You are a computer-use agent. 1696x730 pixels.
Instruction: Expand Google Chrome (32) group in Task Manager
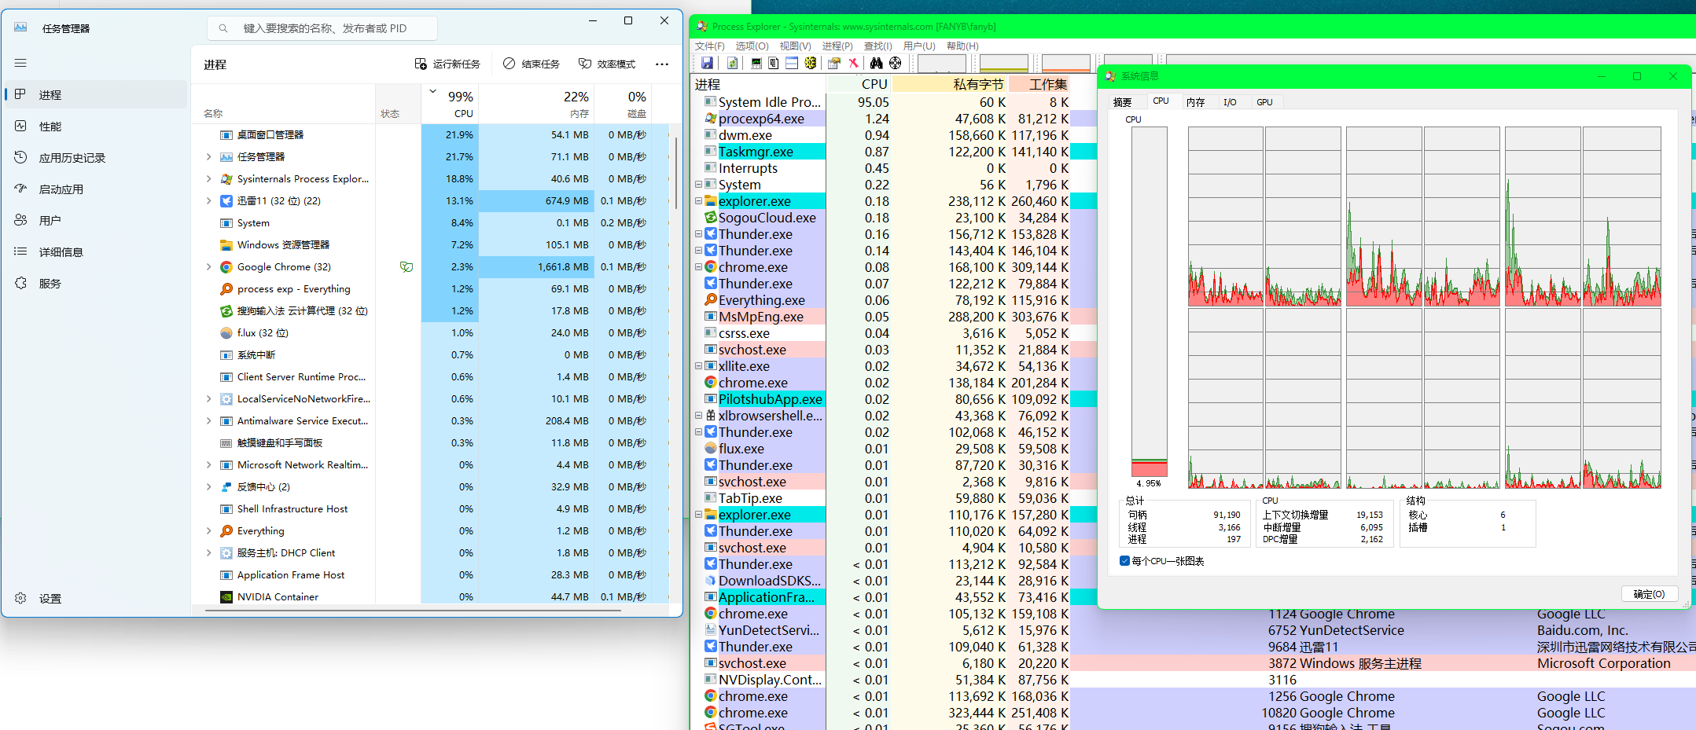[208, 267]
